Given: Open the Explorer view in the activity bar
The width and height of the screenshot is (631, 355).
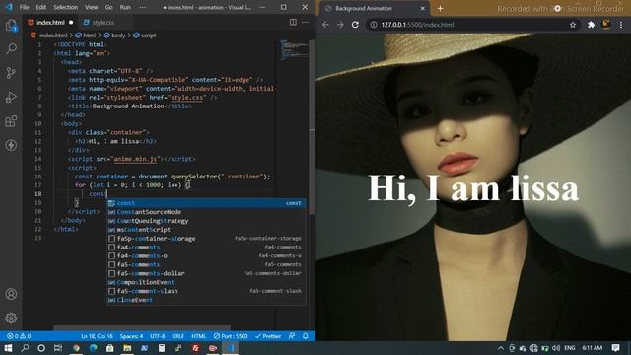Looking at the screenshot, I should pos(11,26).
